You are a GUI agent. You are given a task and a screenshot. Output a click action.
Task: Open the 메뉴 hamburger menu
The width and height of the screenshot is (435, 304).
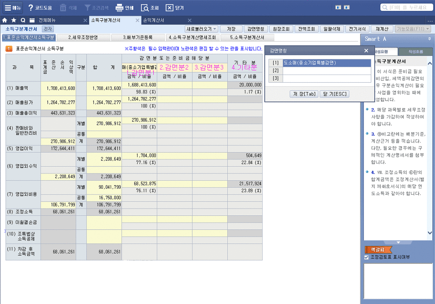click(x=12, y=8)
